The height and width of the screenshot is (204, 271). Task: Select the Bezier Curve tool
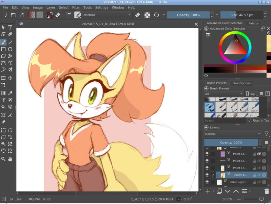point(3,63)
